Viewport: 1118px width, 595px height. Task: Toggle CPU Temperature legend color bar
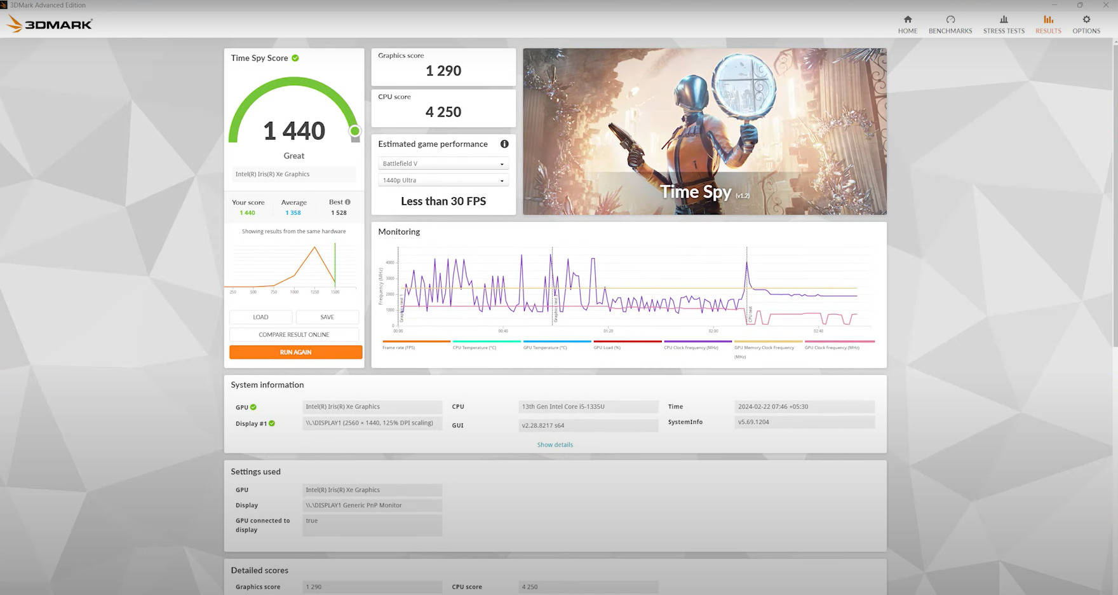(x=487, y=341)
